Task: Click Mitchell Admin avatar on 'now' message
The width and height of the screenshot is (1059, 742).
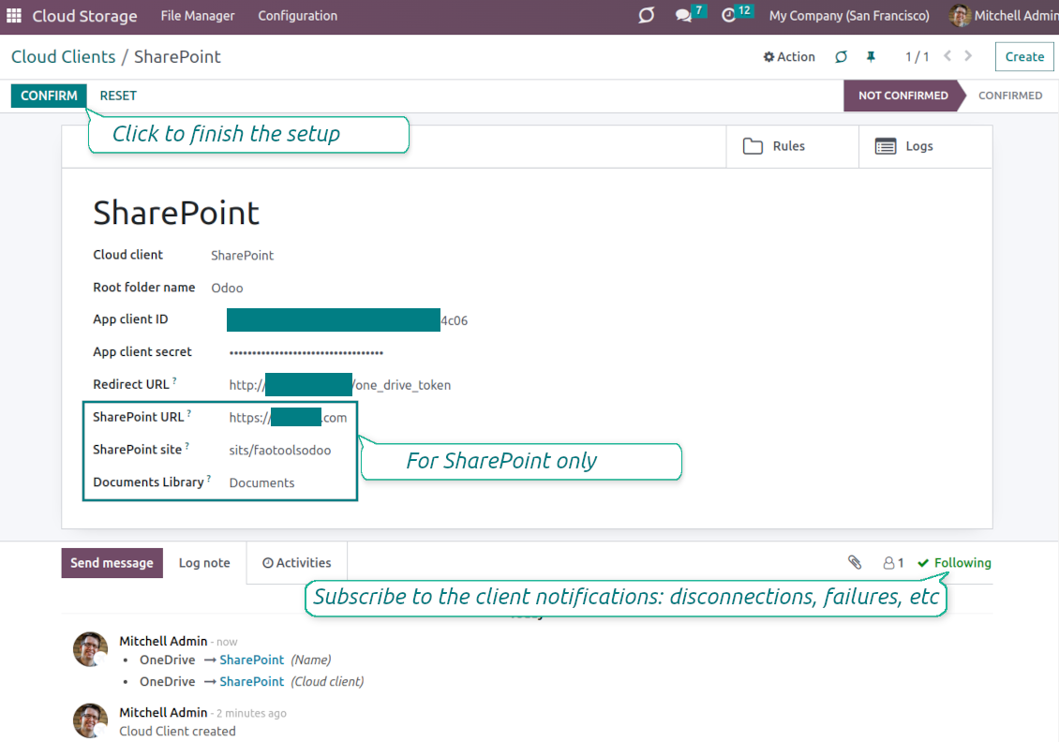Action: click(x=90, y=649)
